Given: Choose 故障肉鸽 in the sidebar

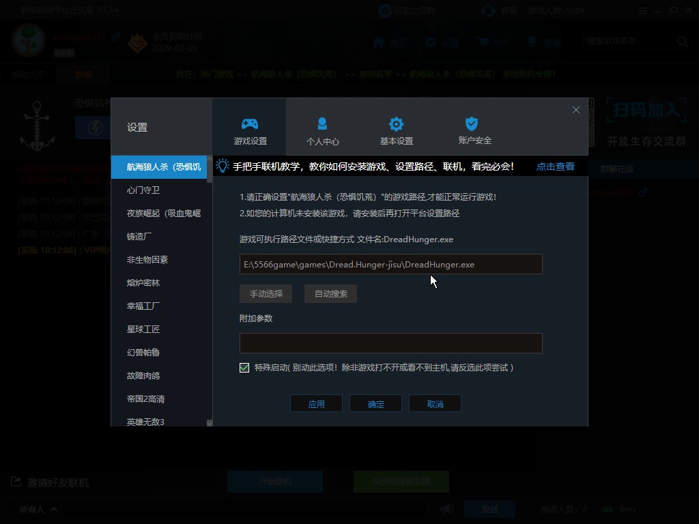Looking at the screenshot, I should 159,376.
